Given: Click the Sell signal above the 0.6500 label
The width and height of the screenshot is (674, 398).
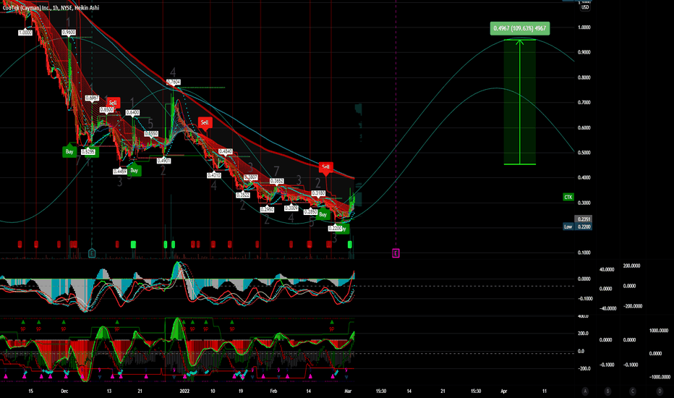Looking at the screenshot, I should point(113,103).
